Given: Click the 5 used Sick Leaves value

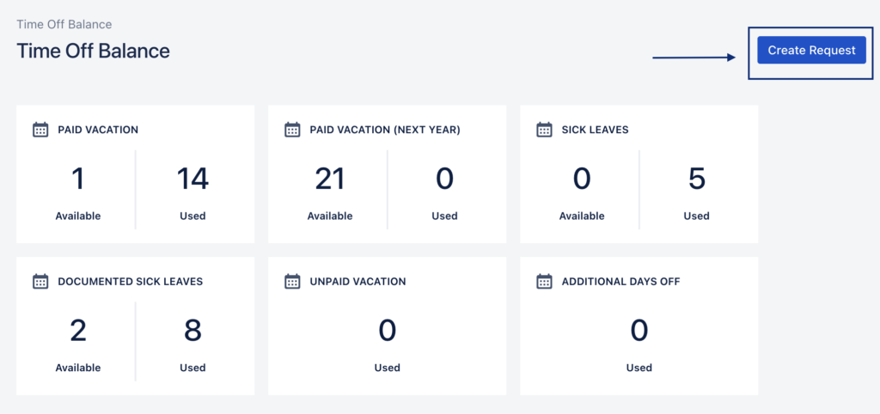Looking at the screenshot, I should pos(696,179).
